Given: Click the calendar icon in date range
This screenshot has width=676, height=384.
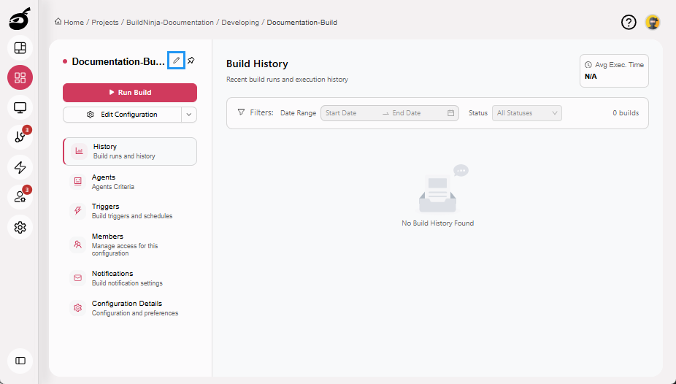Looking at the screenshot, I should (x=450, y=113).
